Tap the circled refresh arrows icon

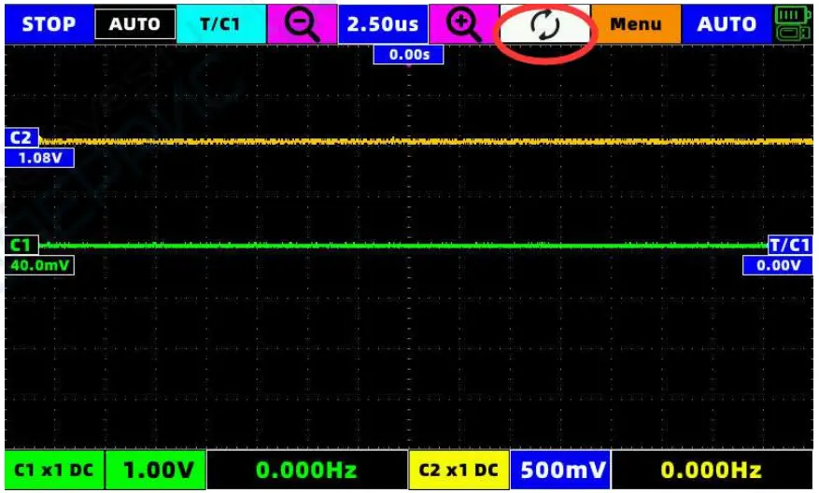point(544,25)
